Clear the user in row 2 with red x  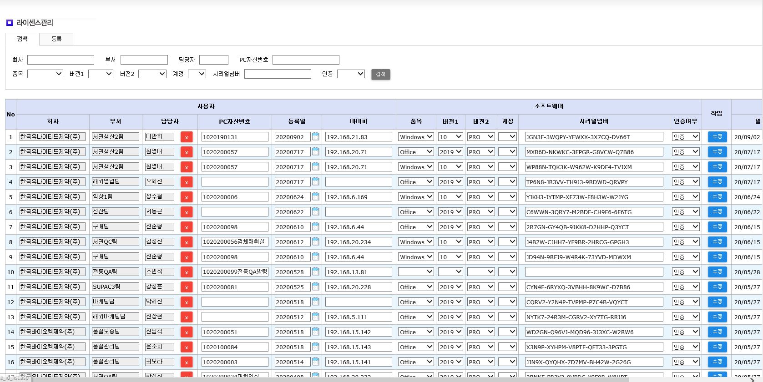[x=187, y=152]
